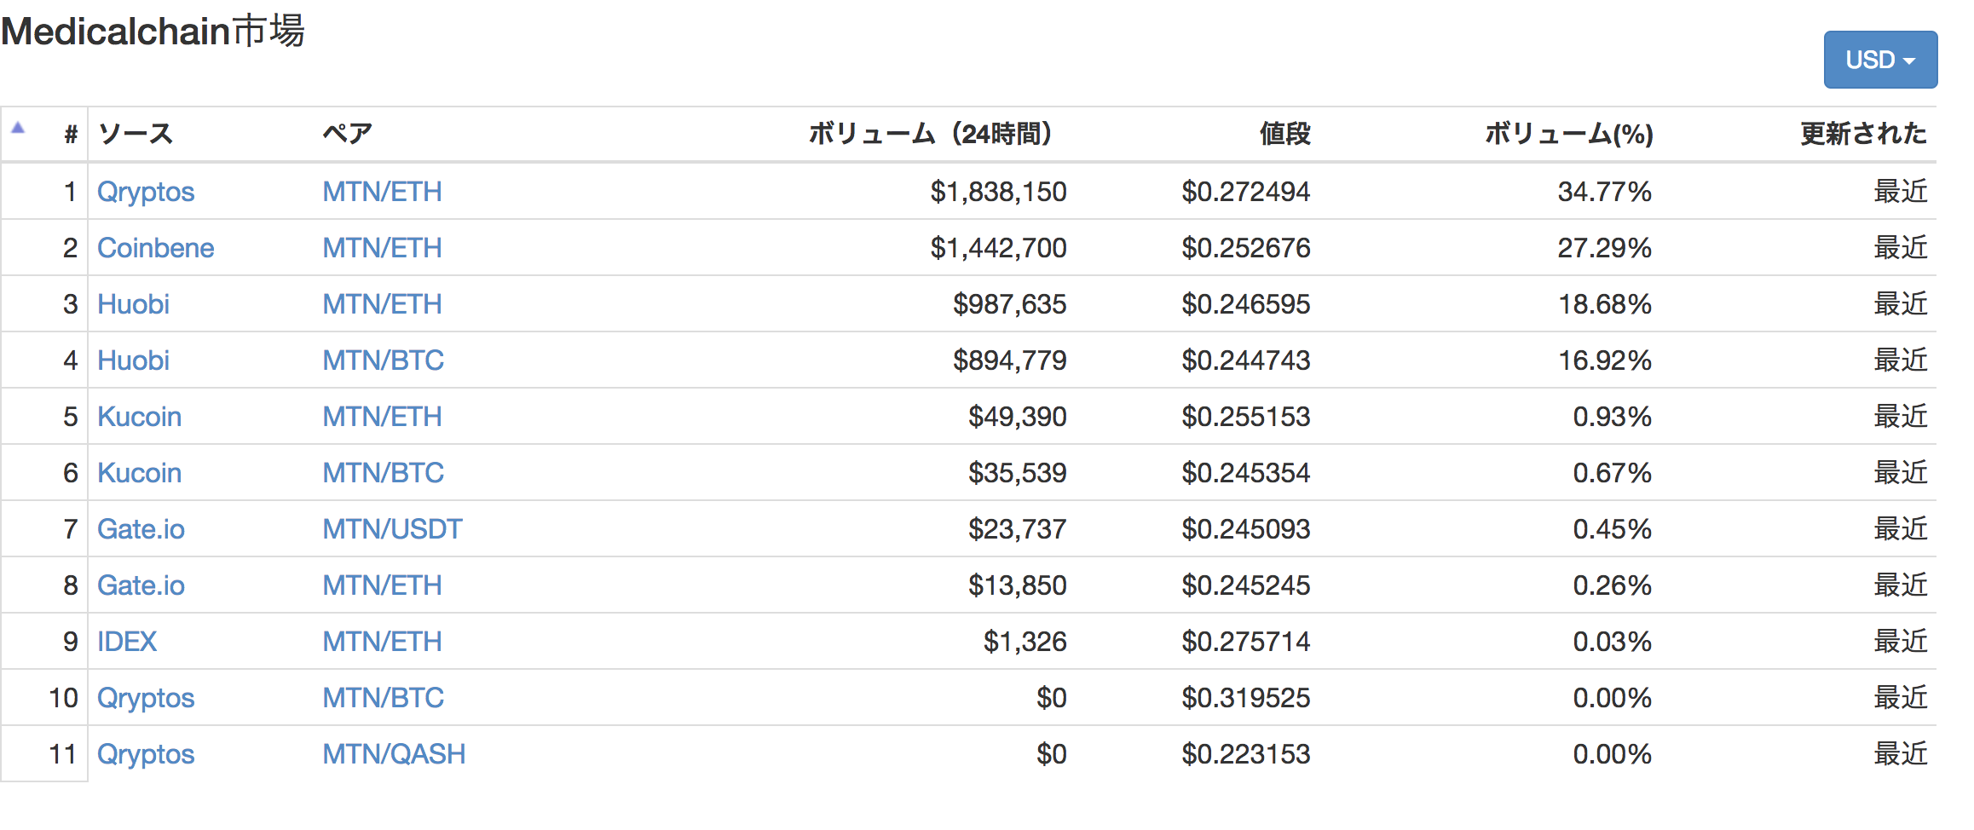1974x830 pixels.
Task: Open MTN/ETH pair for Qryptos row 1
Action: point(383,192)
